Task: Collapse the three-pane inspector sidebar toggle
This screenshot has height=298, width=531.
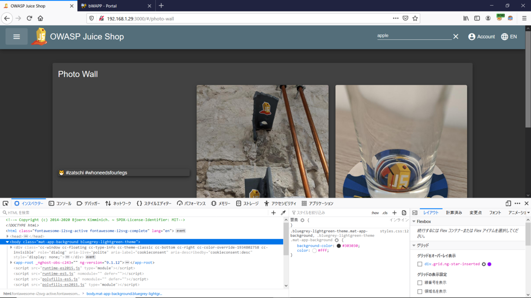Action: pos(415,213)
